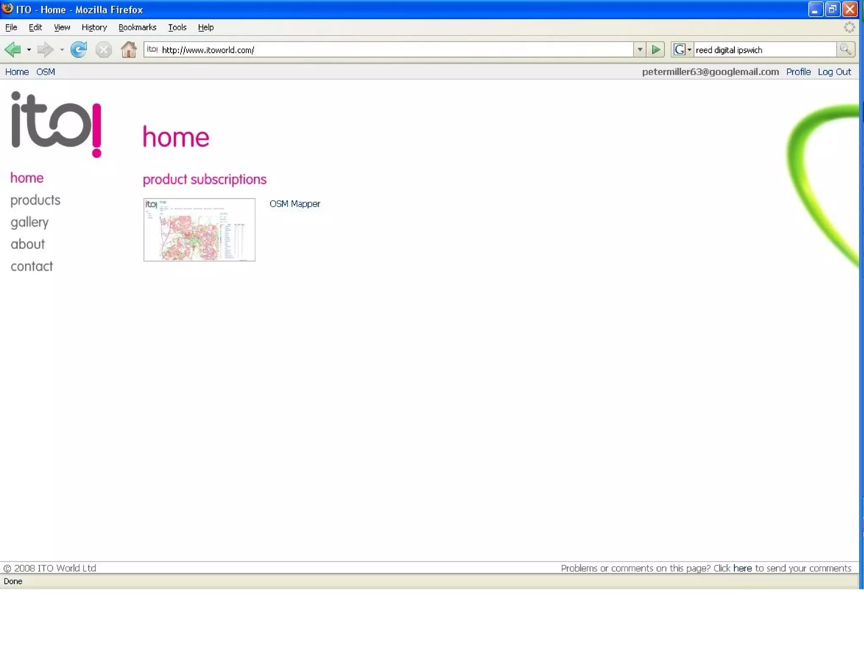Click the green Back arrow button
This screenshot has height=648, width=864.
(x=13, y=50)
